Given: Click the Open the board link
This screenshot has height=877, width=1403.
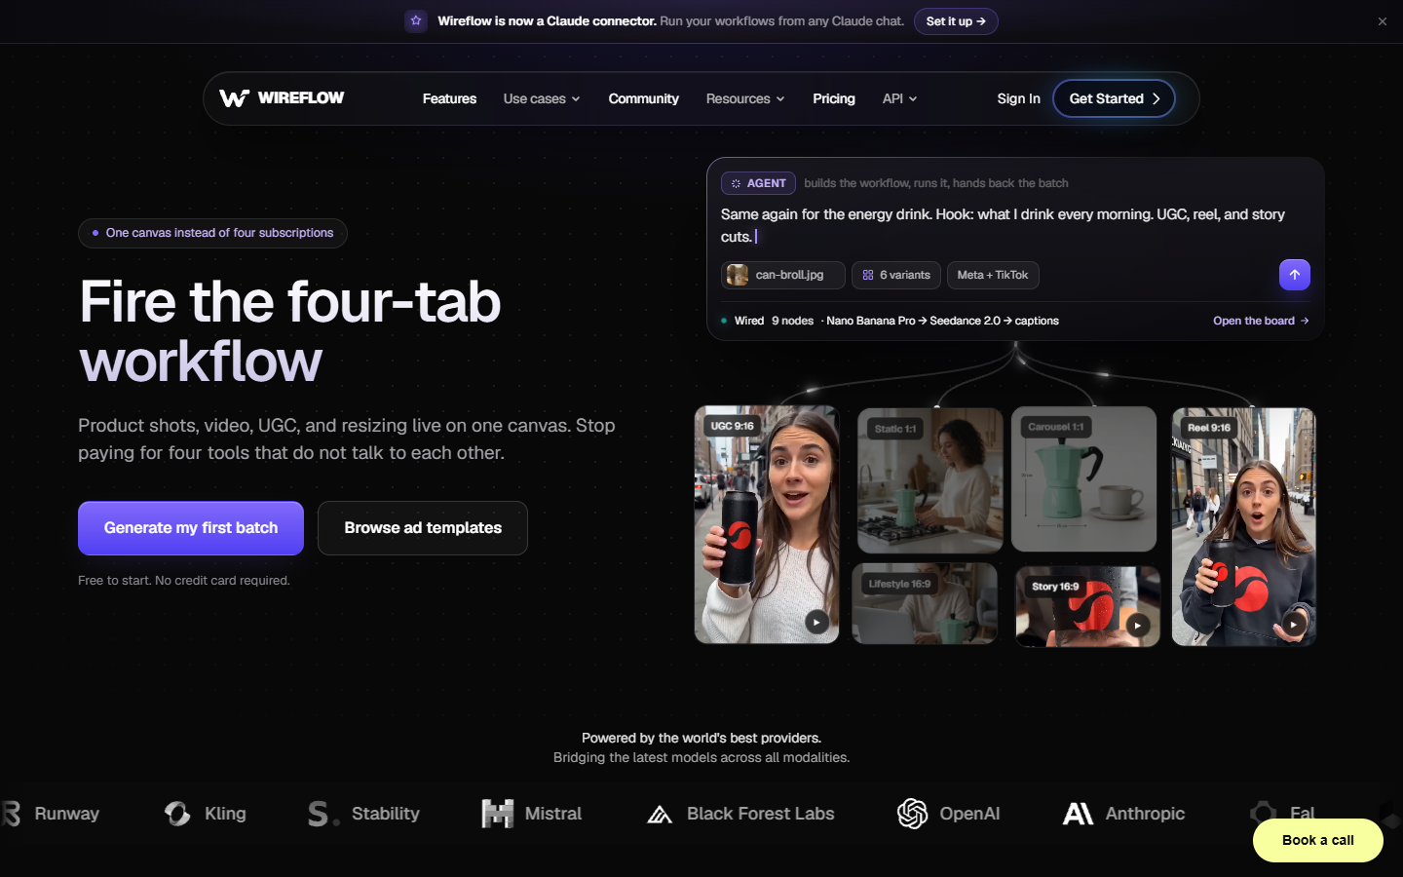Looking at the screenshot, I should click(x=1261, y=321).
